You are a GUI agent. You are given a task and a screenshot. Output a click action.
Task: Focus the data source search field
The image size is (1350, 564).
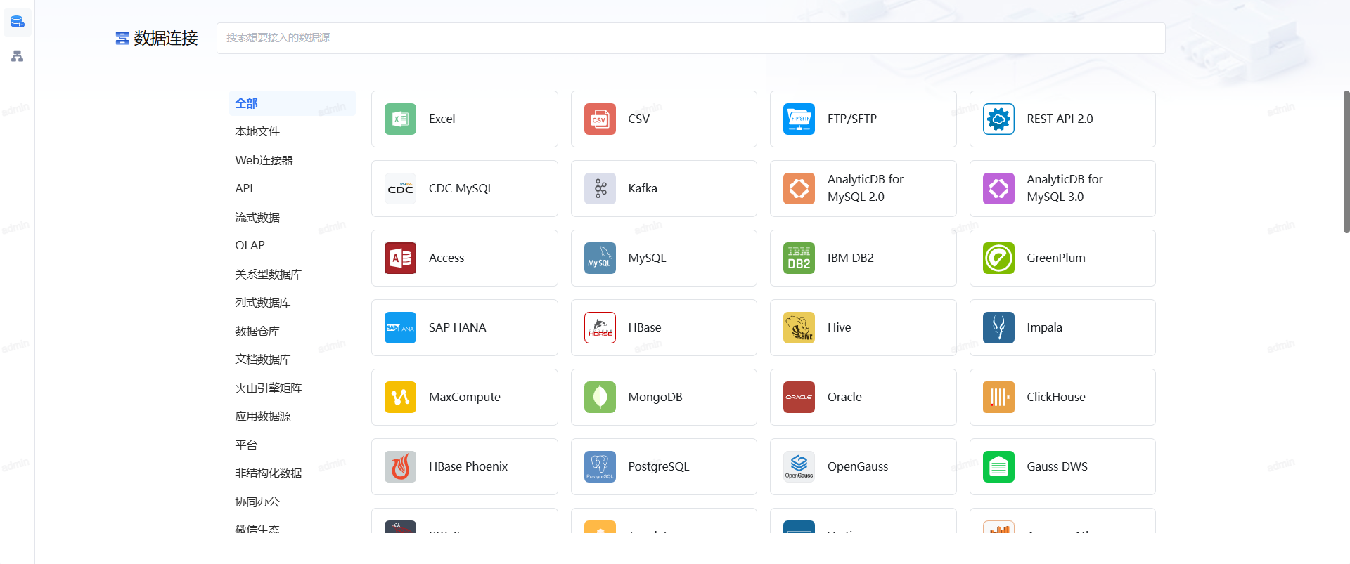coord(690,38)
